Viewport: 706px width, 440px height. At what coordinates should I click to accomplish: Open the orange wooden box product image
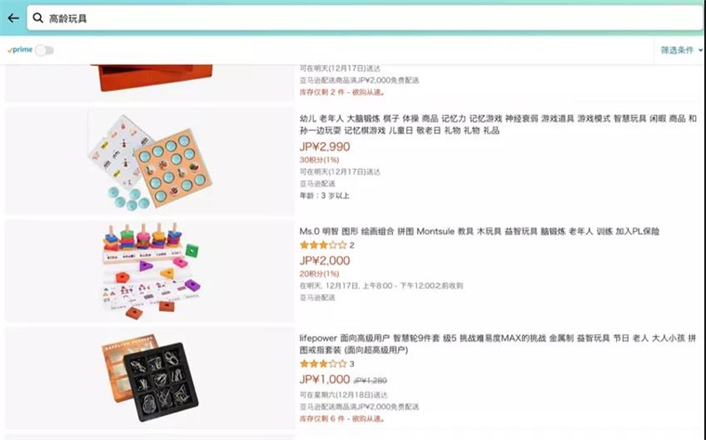tap(150, 77)
